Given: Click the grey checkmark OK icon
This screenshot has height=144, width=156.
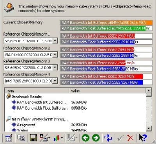Looking at the screenshot, I should click(x=121, y=138).
